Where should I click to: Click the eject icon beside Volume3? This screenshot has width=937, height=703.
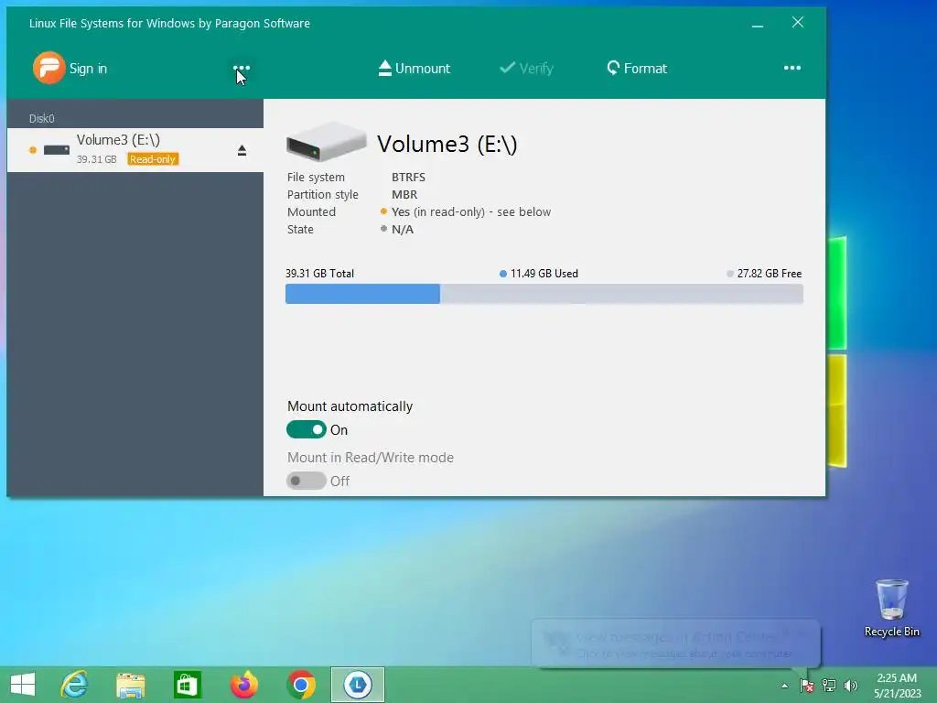point(242,150)
